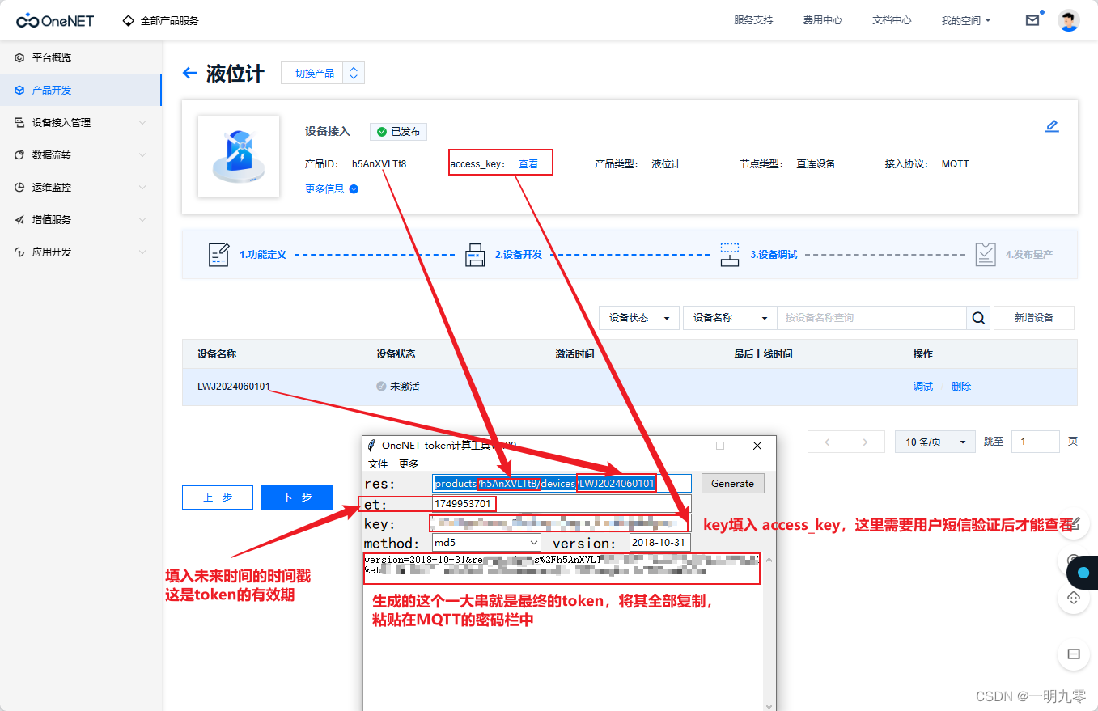1098x711 pixels.
Task: Expand 设备接入管理 in the sidebar
Action: pyautogui.click(x=81, y=122)
